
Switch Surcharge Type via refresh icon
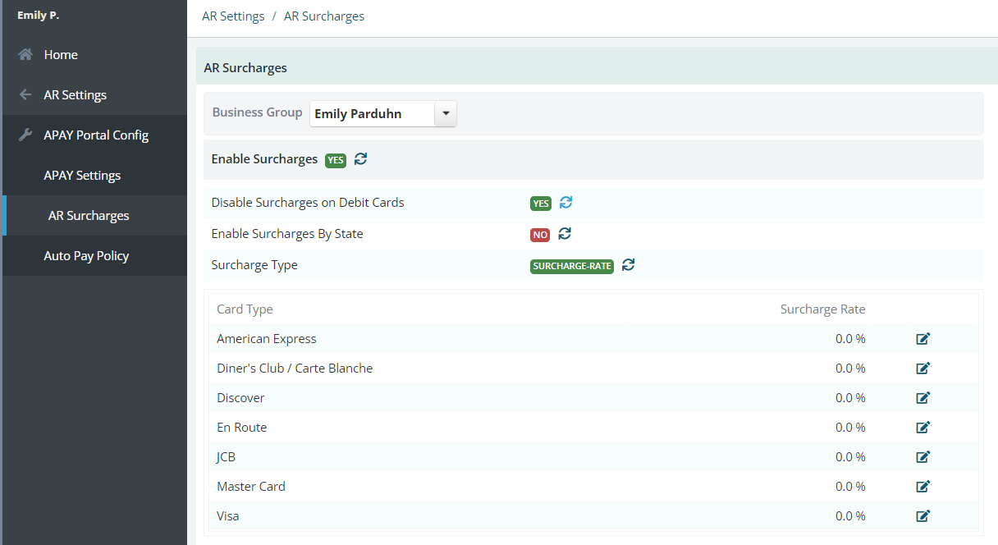pyautogui.click(x=628, y=265)
